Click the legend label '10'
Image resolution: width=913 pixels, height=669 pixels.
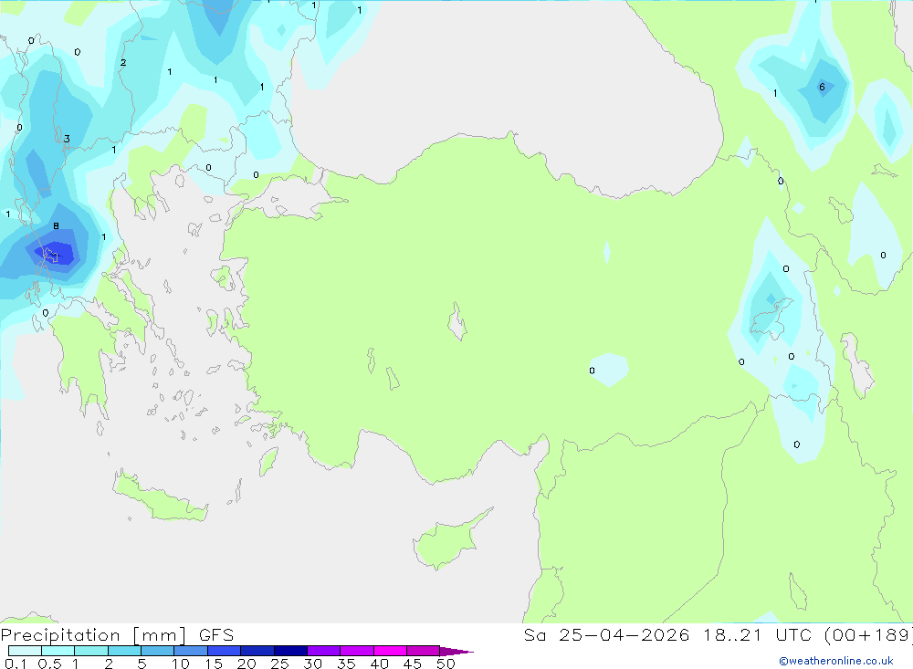coord(181,664)
